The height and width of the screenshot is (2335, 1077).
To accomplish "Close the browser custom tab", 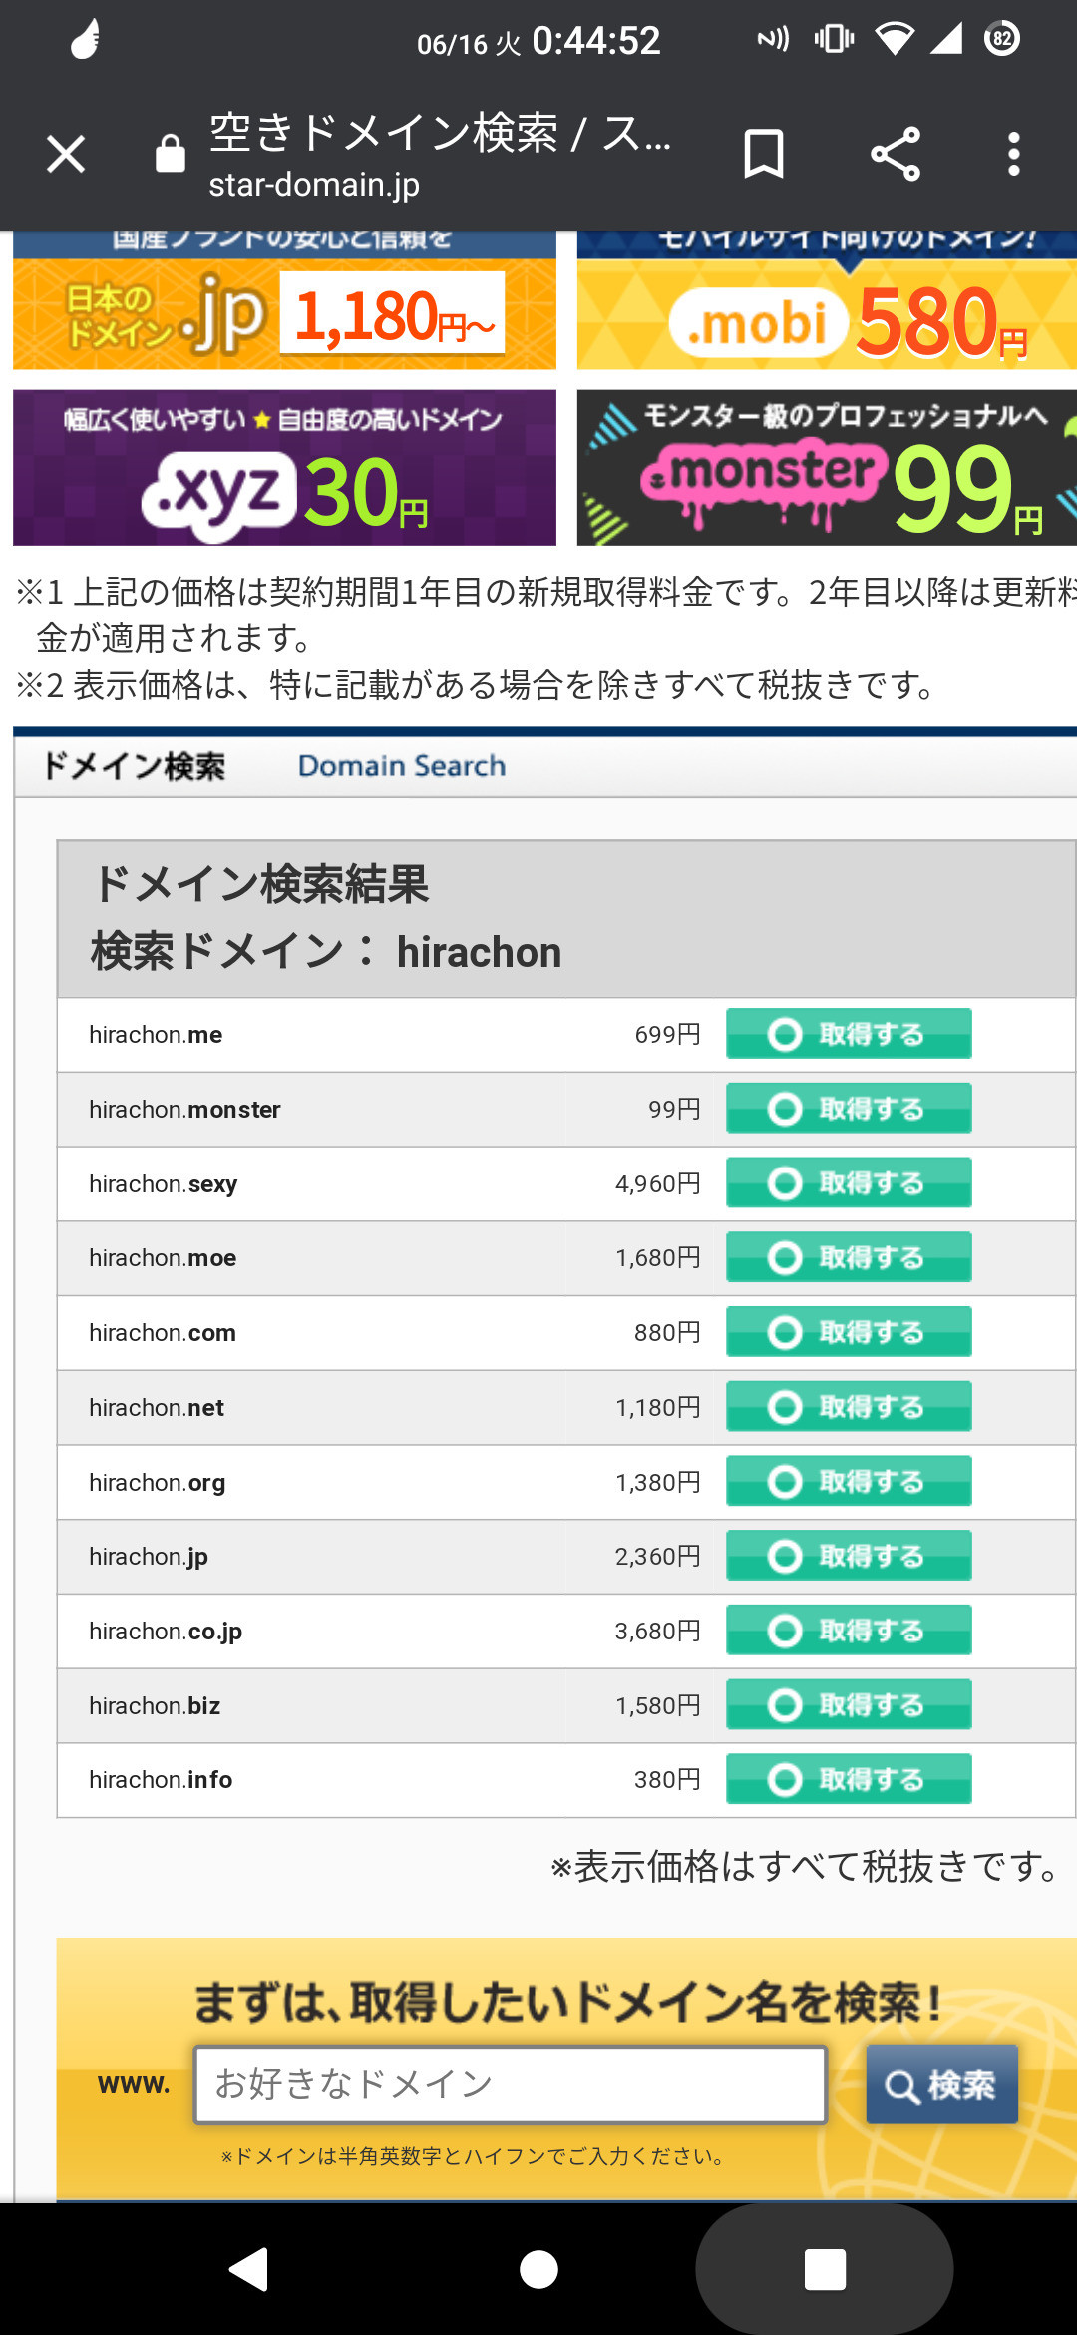I will [x=66, y=155].
